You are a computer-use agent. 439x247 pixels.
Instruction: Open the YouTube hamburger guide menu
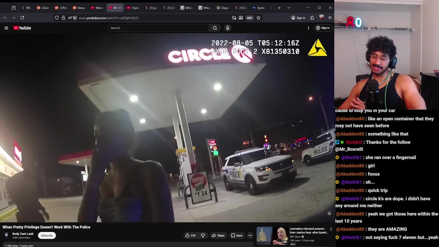click(6, 28)
